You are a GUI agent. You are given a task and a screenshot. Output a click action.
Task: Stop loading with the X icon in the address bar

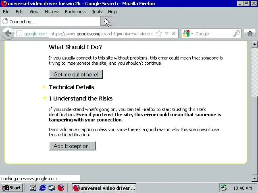click(x=174, y=34)
